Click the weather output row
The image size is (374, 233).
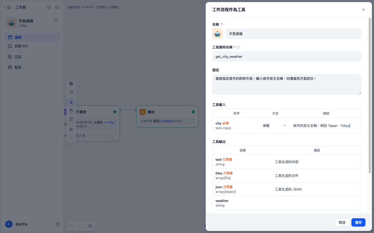coord(287,203)
